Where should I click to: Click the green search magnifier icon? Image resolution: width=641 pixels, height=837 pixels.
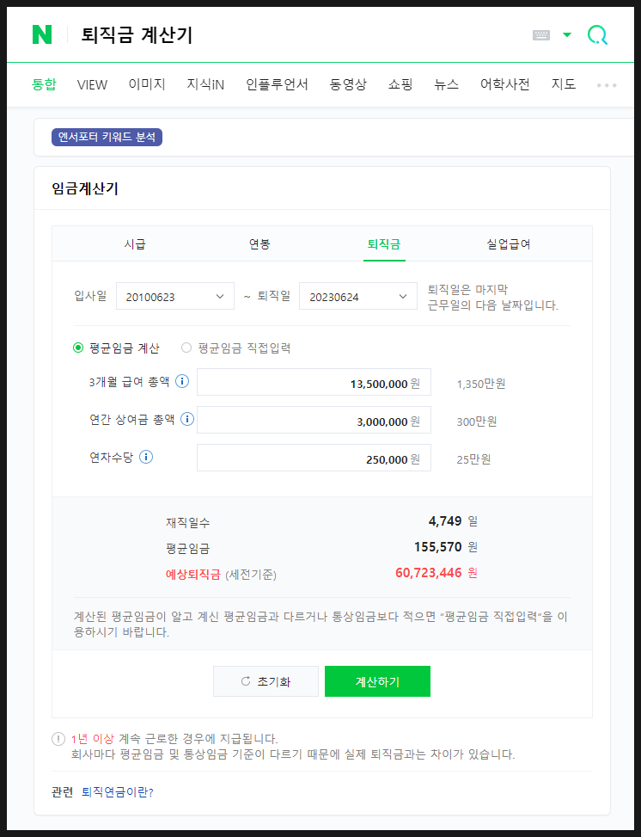point(597,35)
